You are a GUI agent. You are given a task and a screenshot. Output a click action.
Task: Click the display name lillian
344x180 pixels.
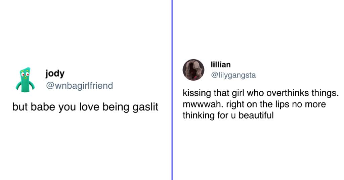pyautogui.click(x=221, y=64)
